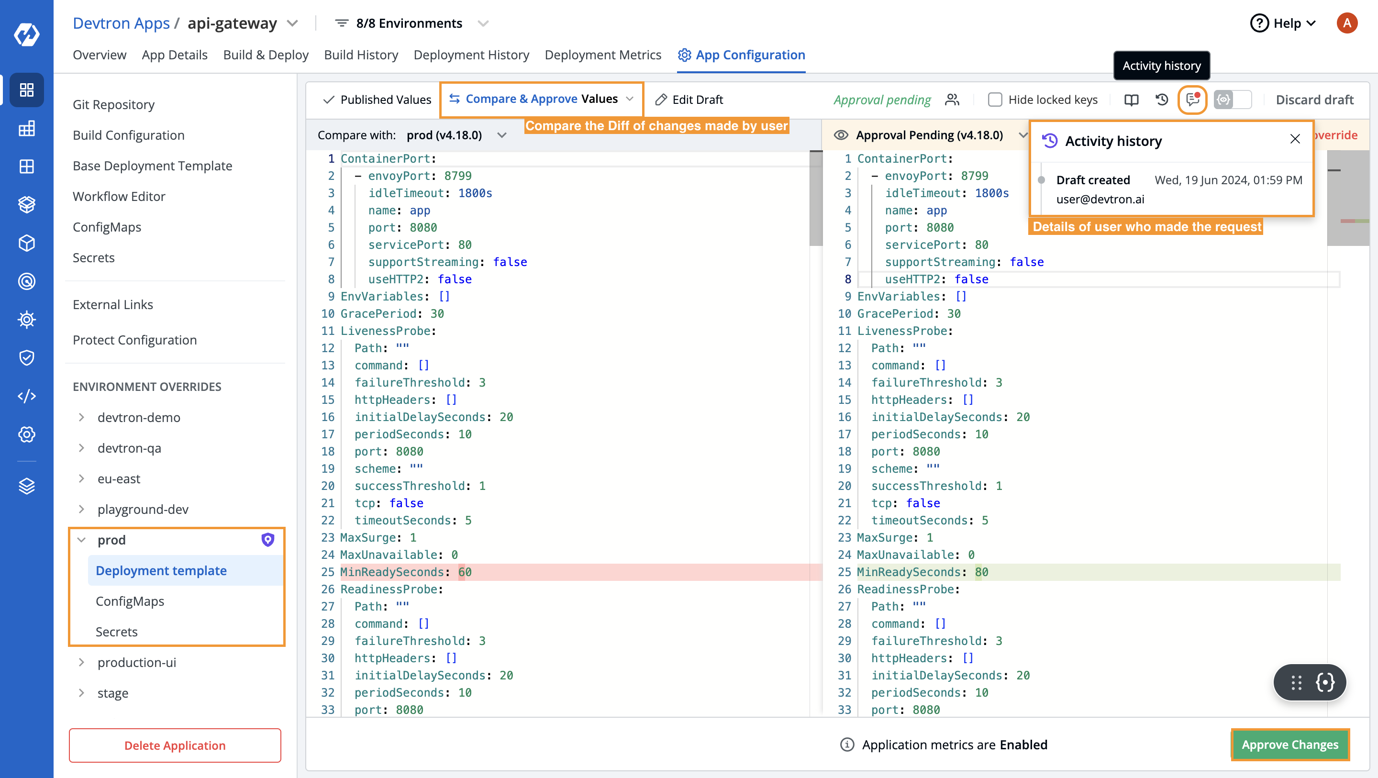Expand devtron-qa environment override
The width and height of the screenshot is (1378, 778).
pos(81,448)
